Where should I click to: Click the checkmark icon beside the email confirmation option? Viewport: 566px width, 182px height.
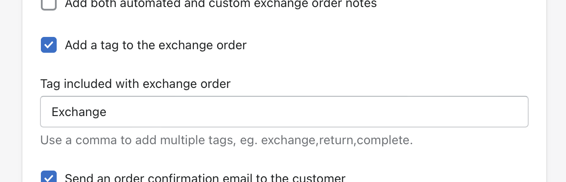[49, 177]
